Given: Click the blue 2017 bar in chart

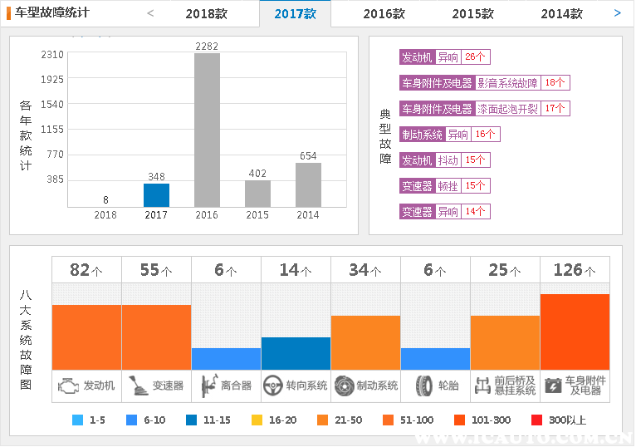Looking at the screenshot, I should pos(156,195).
